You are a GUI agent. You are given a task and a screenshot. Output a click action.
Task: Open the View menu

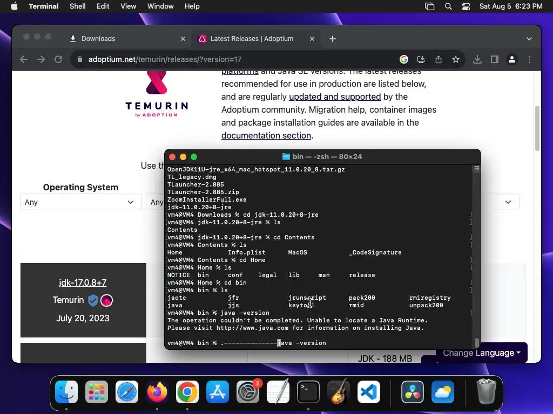coord(128,6)
